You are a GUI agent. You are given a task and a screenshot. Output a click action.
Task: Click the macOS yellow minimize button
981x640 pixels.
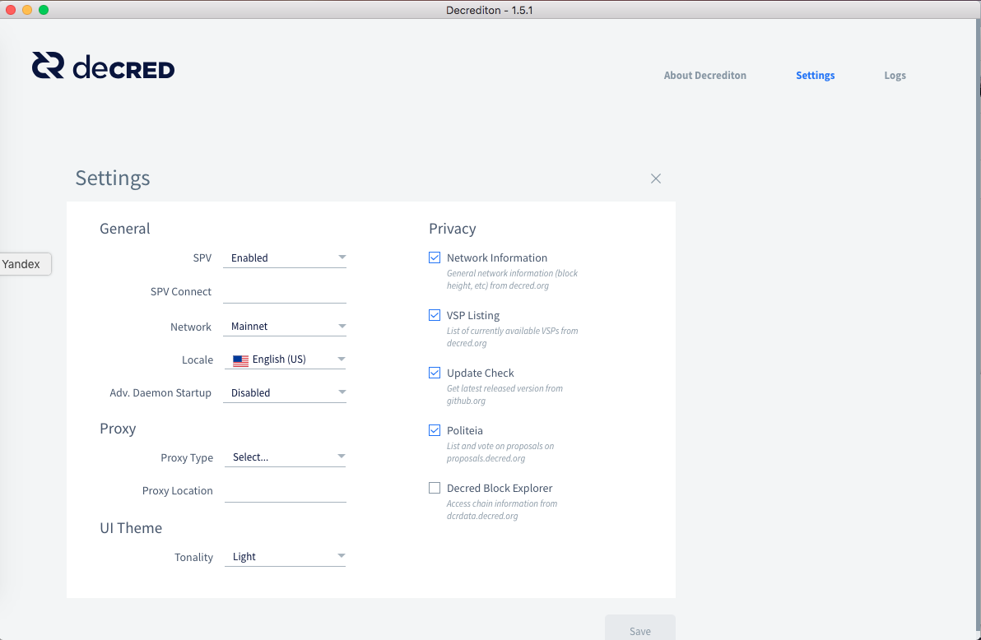pos(27,9)
